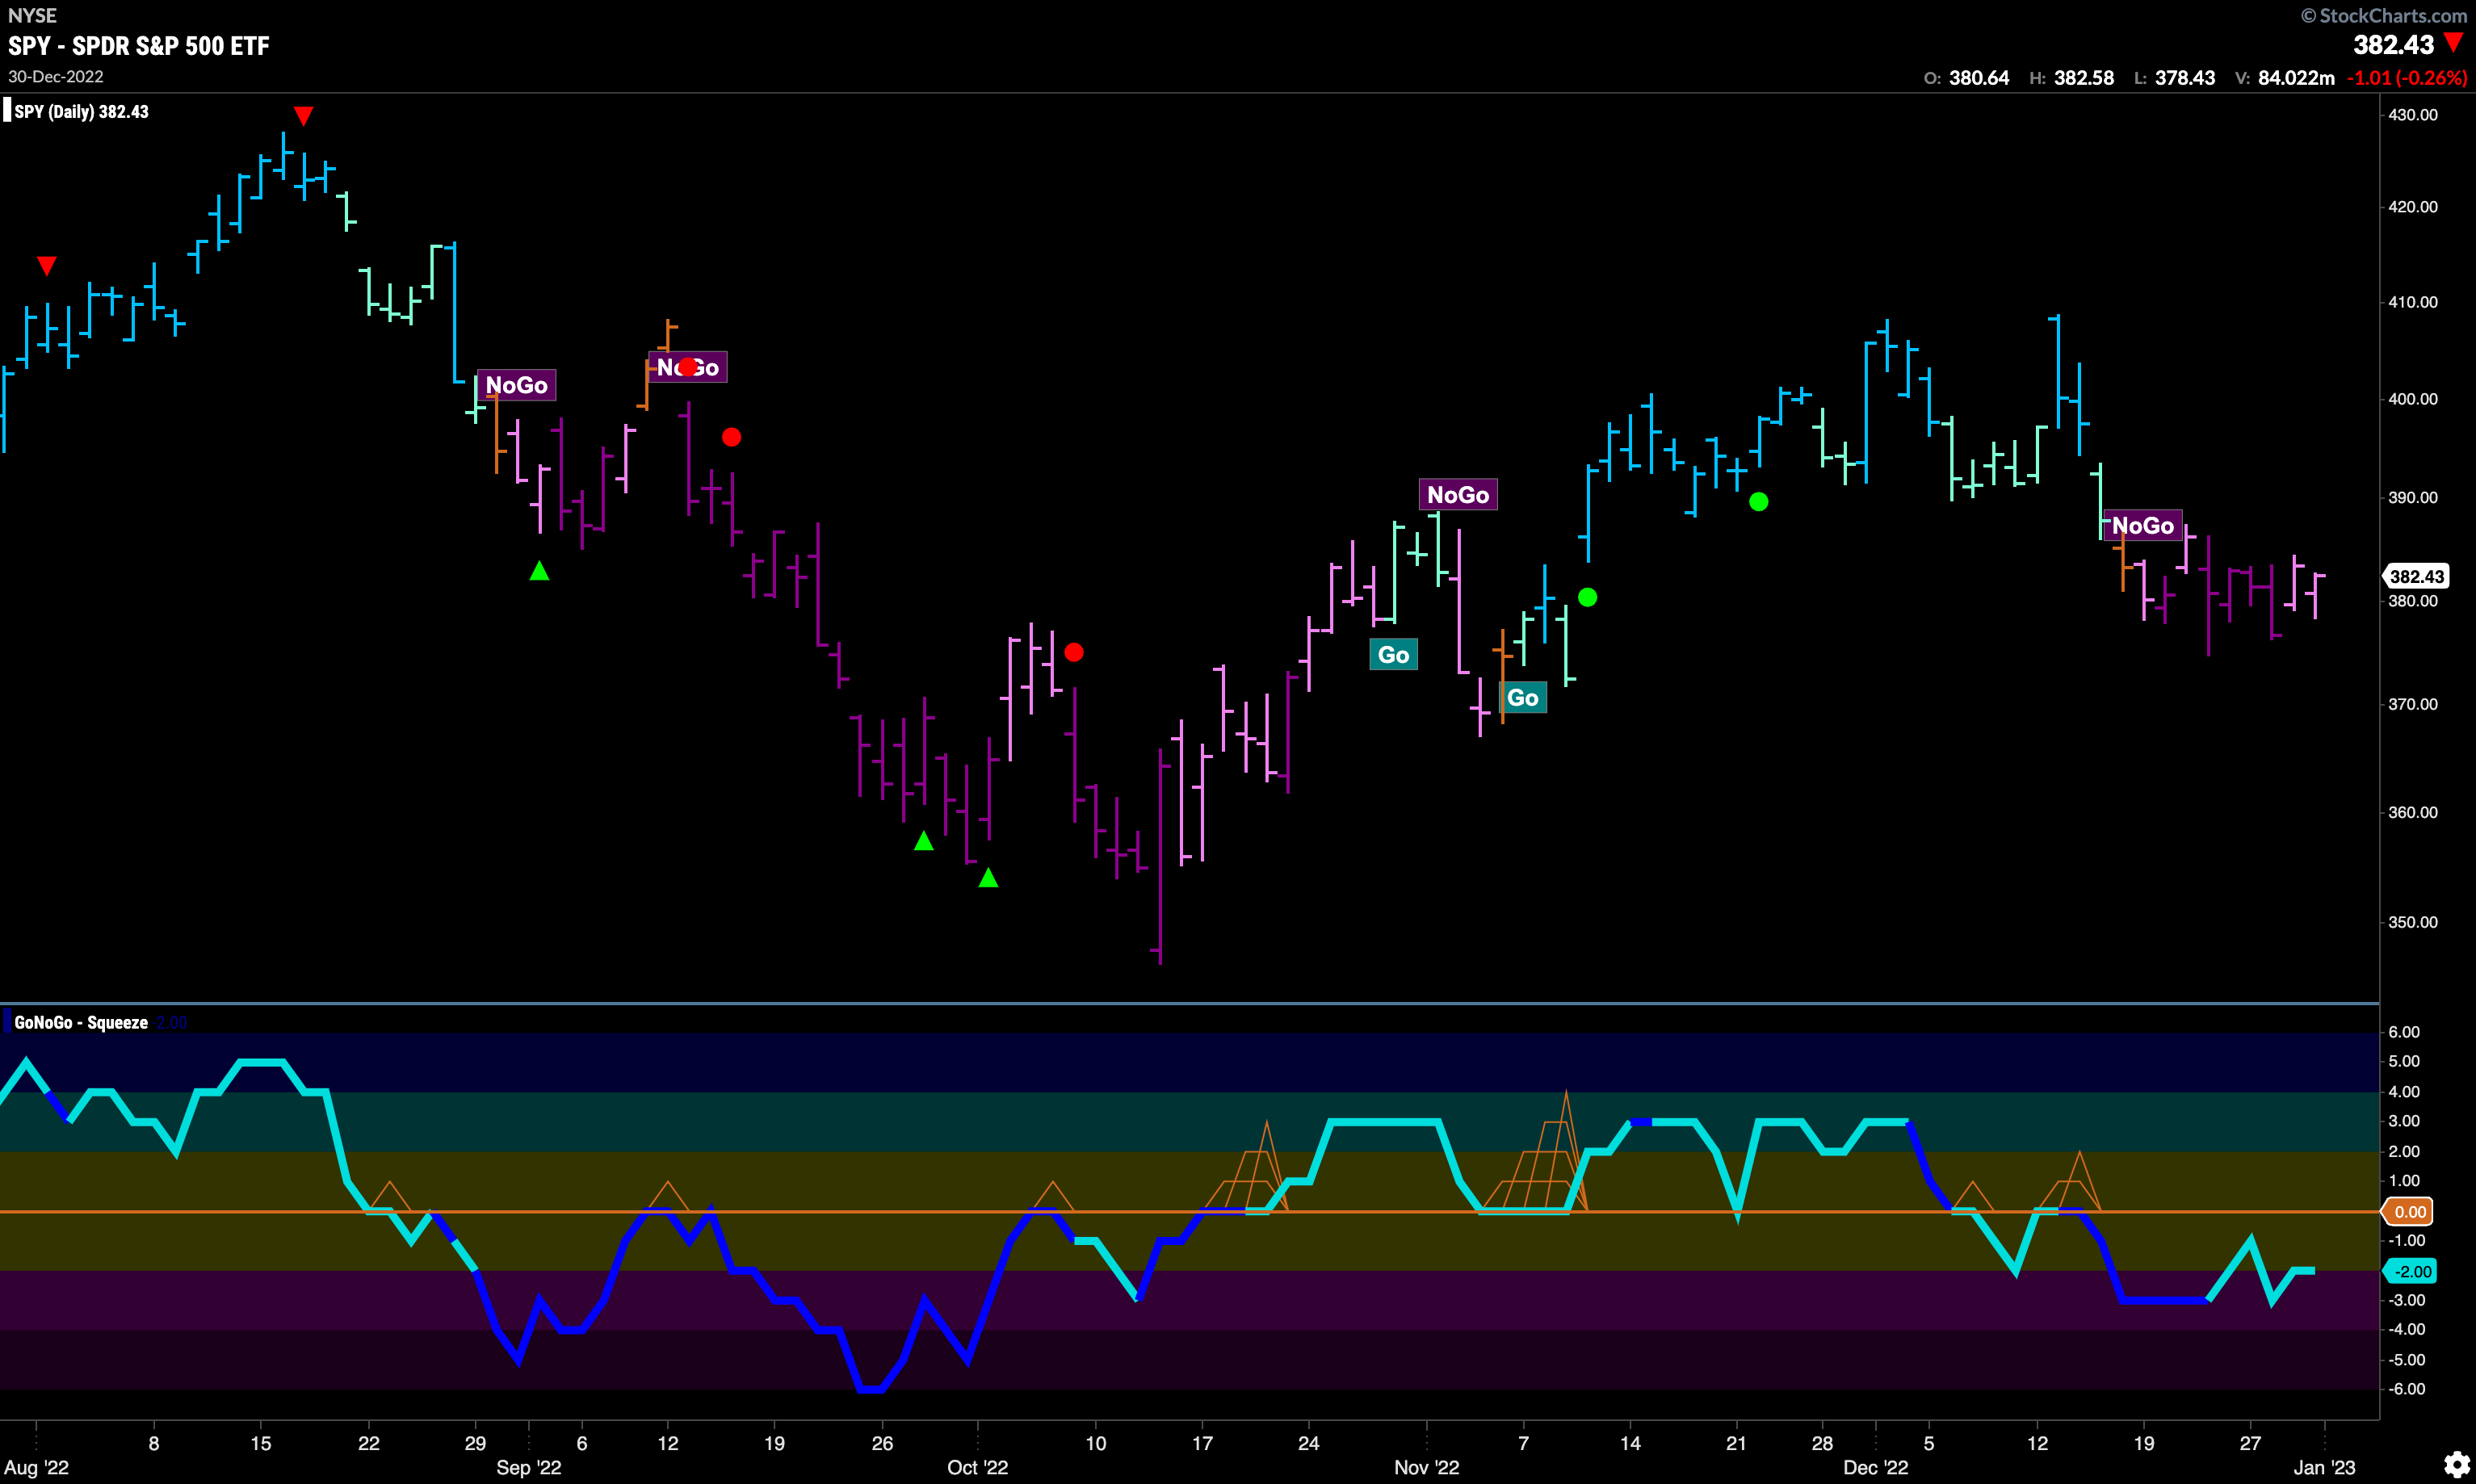Click the green up triangle under early September bars
The height and width of the screenshot is (1484, 2476).
539,571
